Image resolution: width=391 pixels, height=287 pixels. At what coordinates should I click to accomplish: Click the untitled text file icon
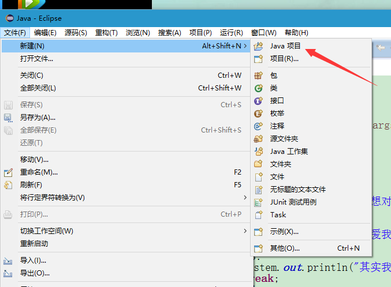coord(259,190)
